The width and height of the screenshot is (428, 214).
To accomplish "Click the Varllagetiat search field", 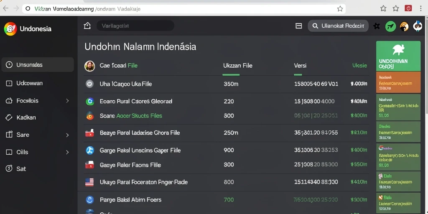I will (x=135, y=26).
